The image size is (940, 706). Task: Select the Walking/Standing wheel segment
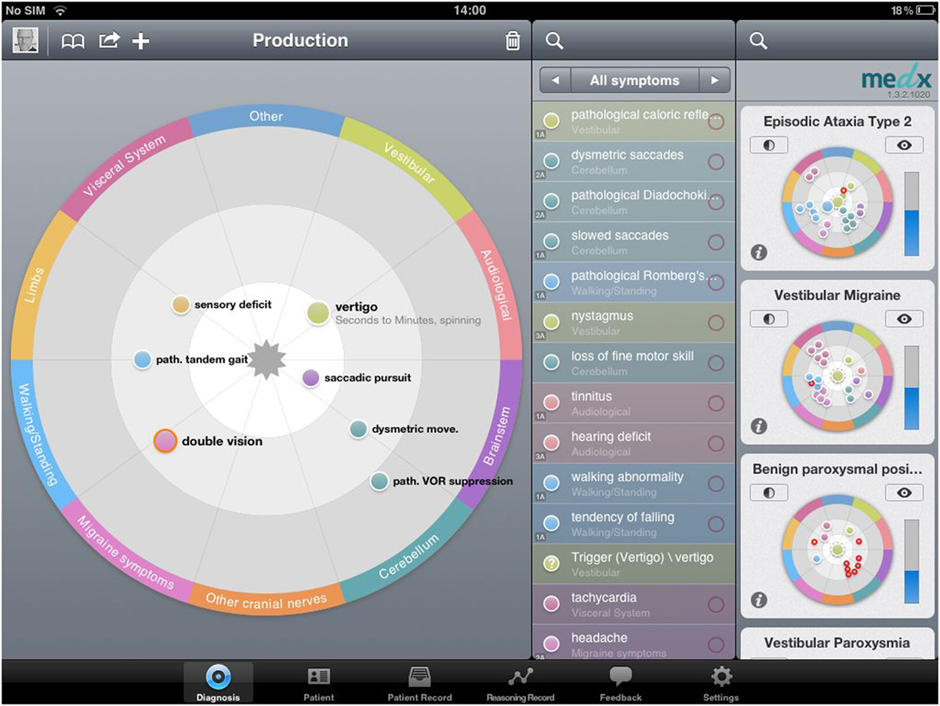pyautogui.click(x=38, y=434)
